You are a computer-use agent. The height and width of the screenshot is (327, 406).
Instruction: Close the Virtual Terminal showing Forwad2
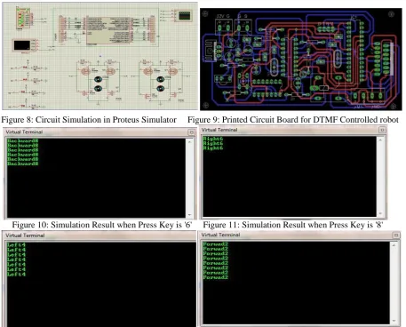396,235
